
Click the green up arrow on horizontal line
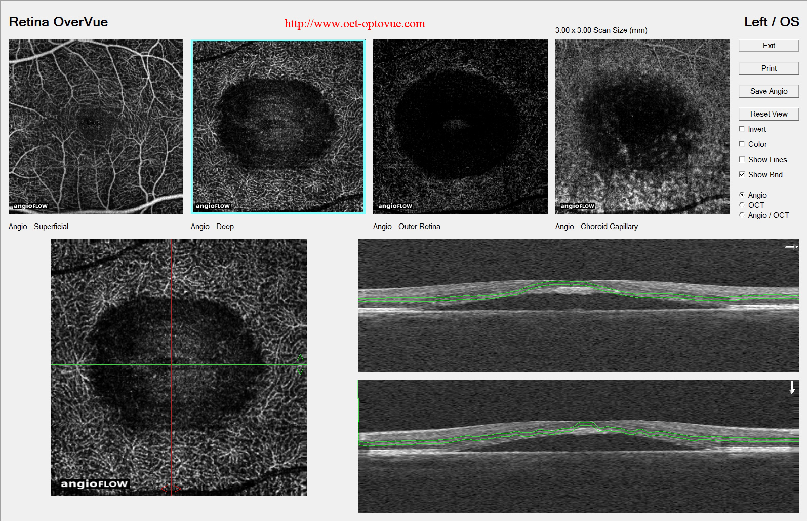click(x=300, y=358)
